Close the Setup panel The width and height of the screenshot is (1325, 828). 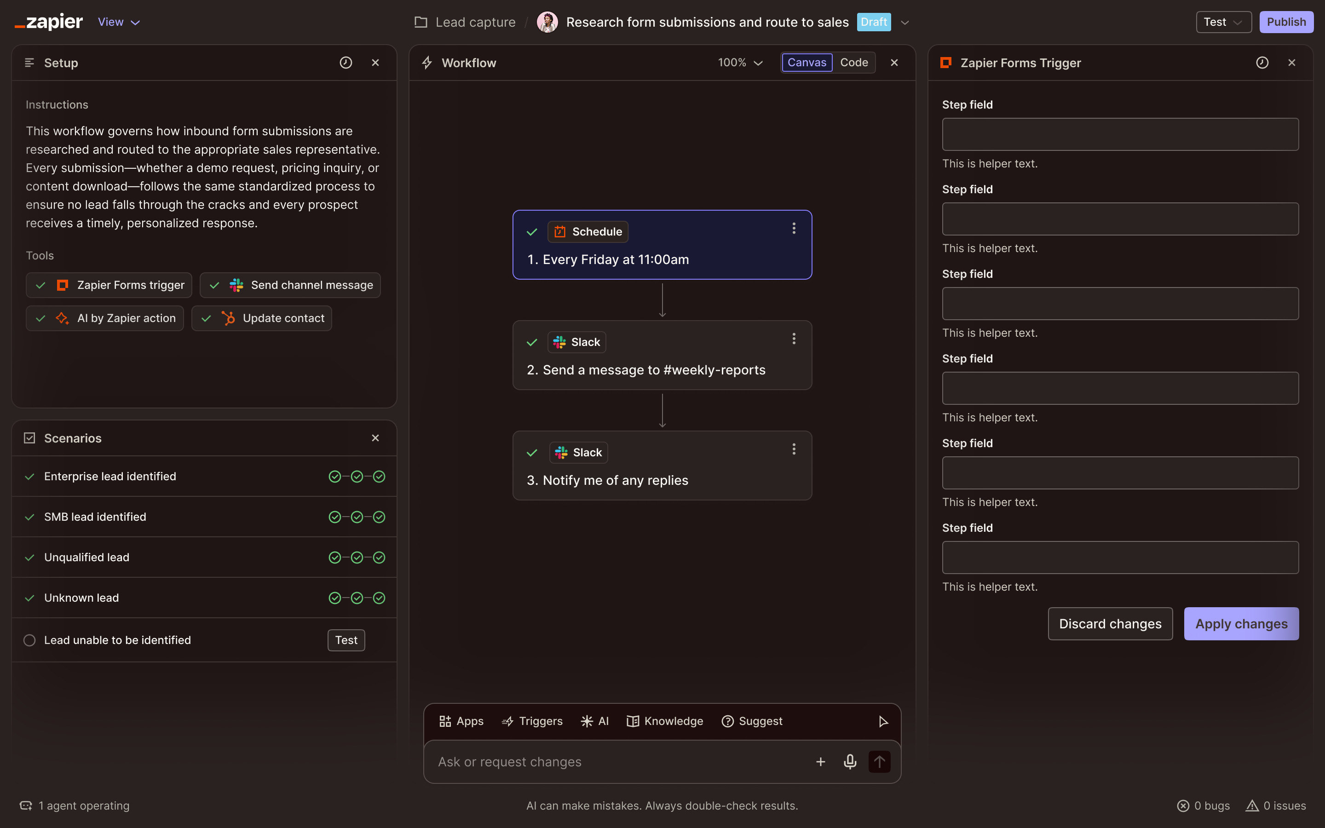tap(375, 63)
